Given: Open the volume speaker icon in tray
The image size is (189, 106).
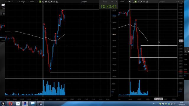Looking at the screenshot, I should click(x=175, y=104).
